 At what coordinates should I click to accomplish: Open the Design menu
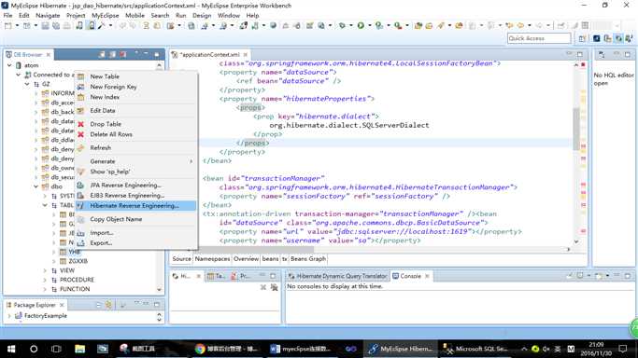pos(202,16)
